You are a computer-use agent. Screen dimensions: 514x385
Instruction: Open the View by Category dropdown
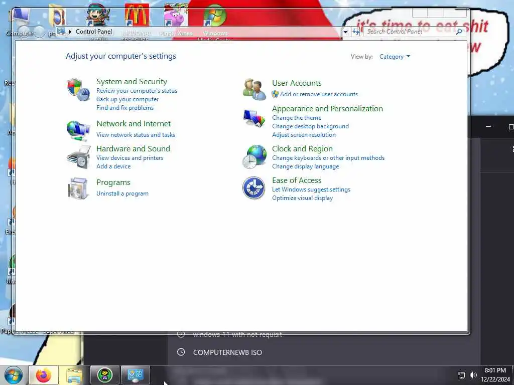(x=395, y=57)
